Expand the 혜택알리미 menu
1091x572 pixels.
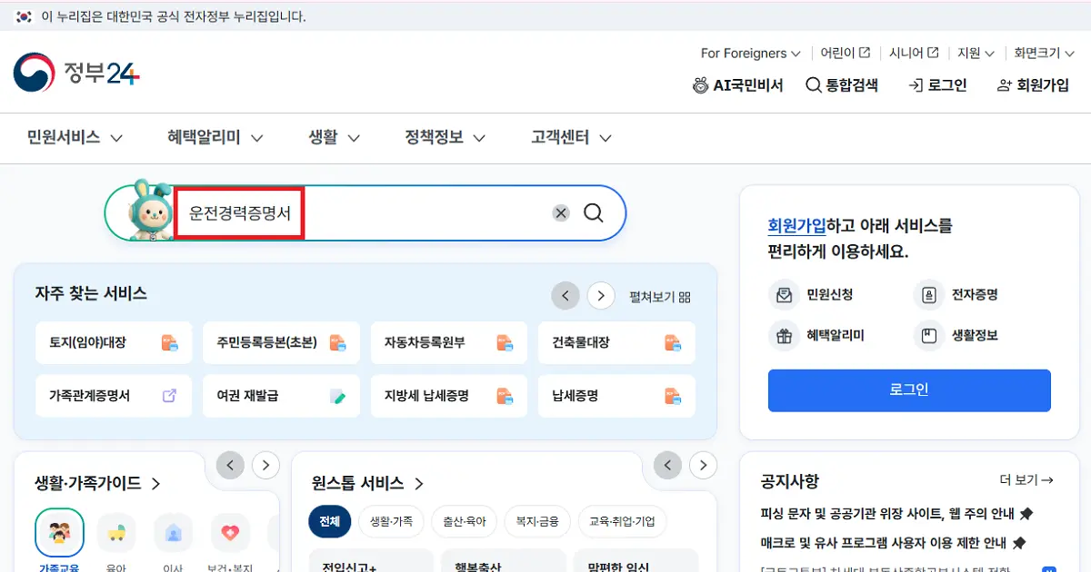[x=215, y=138]
